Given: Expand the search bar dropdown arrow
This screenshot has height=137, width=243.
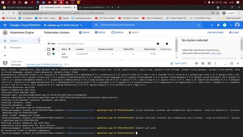Looking at the screenshot, I should (198, 25).
